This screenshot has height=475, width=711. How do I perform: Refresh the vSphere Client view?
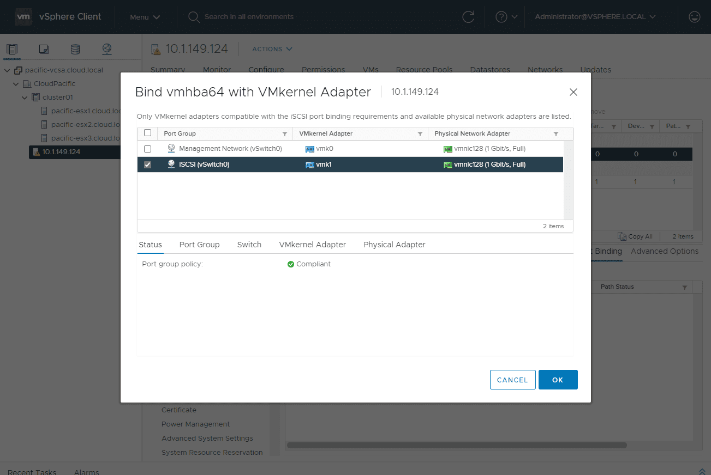tap(468, 17)
